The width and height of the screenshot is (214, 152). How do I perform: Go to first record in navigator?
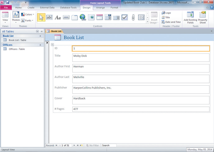coord(56,145)
